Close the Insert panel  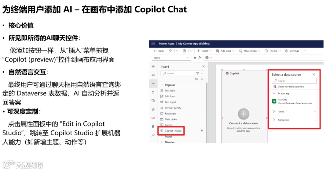(203, 66)
